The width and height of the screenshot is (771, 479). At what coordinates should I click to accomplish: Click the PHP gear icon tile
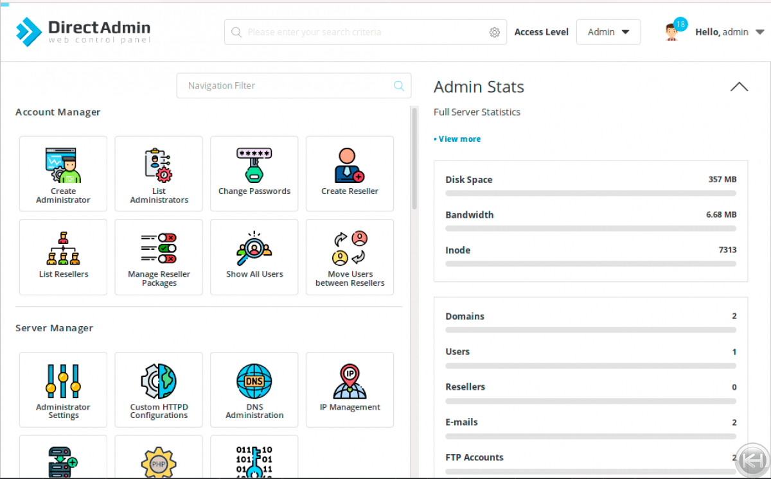point(159,457)
